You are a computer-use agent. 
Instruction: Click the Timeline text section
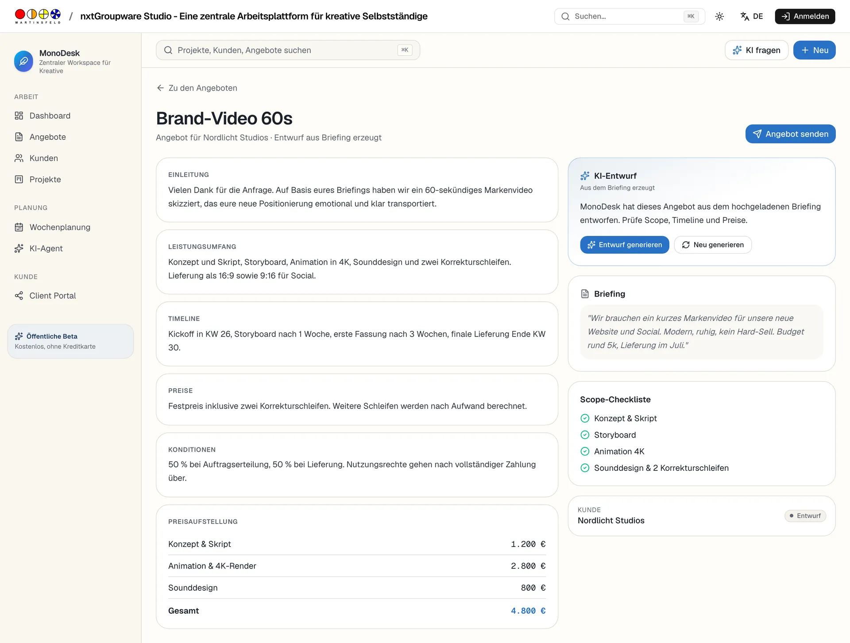pyautogui.click(x=357, y=334)
